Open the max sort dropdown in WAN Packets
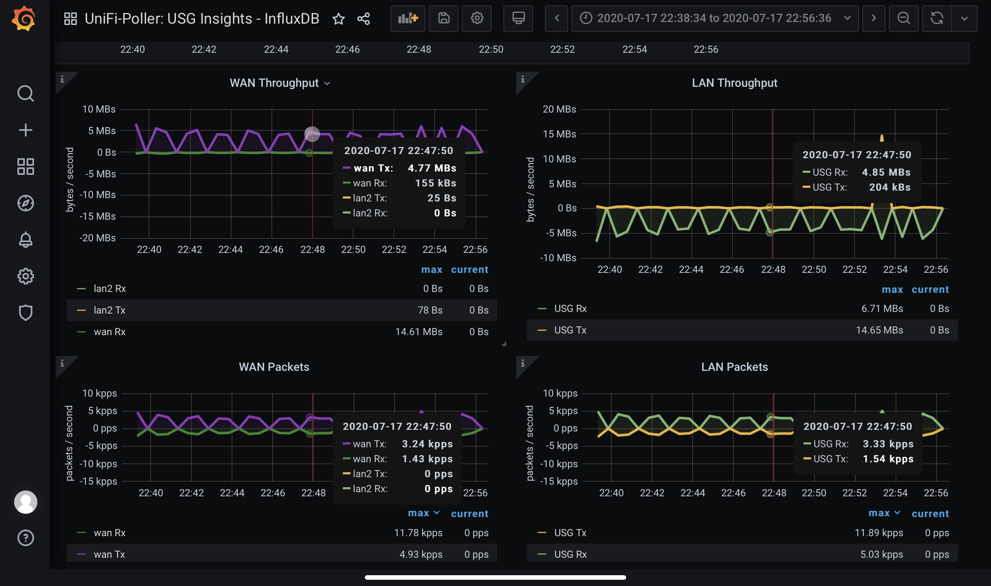Screen dimensions: 991x586 click(x=424, y=513)
